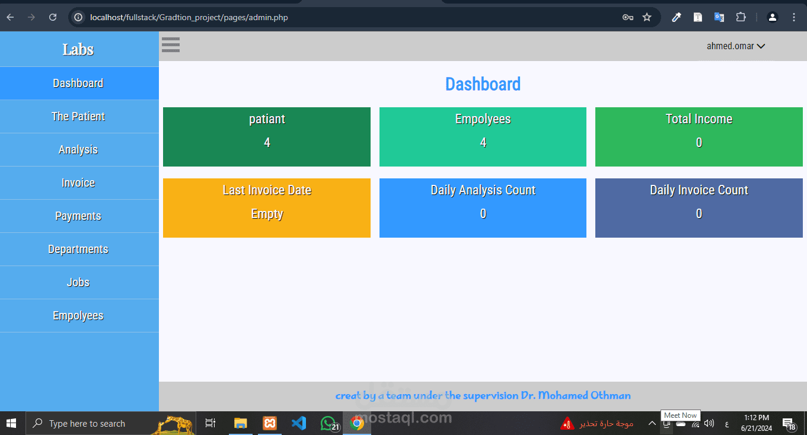The width and height of the screenshot is (807, 435).
Task: Open the Departments page
Action: (x=78, y=249)
